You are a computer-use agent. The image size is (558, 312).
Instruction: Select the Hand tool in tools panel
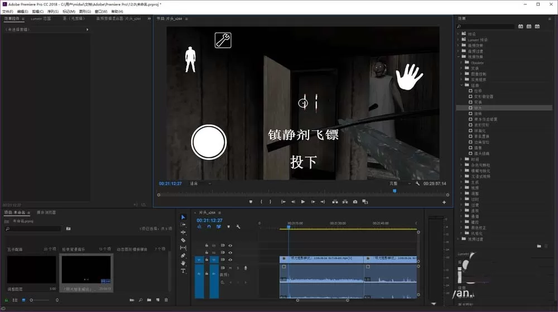tap(183, 263)
